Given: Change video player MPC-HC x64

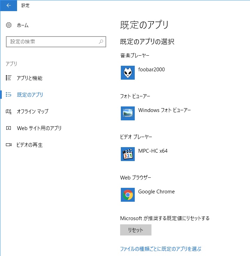Looking at the screenshot, I should [x=153, y=151].
